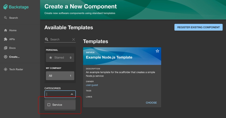The height and width of the screenshot is (118, 226).
Task: Click Register Existing Component button
Action: 198,27
